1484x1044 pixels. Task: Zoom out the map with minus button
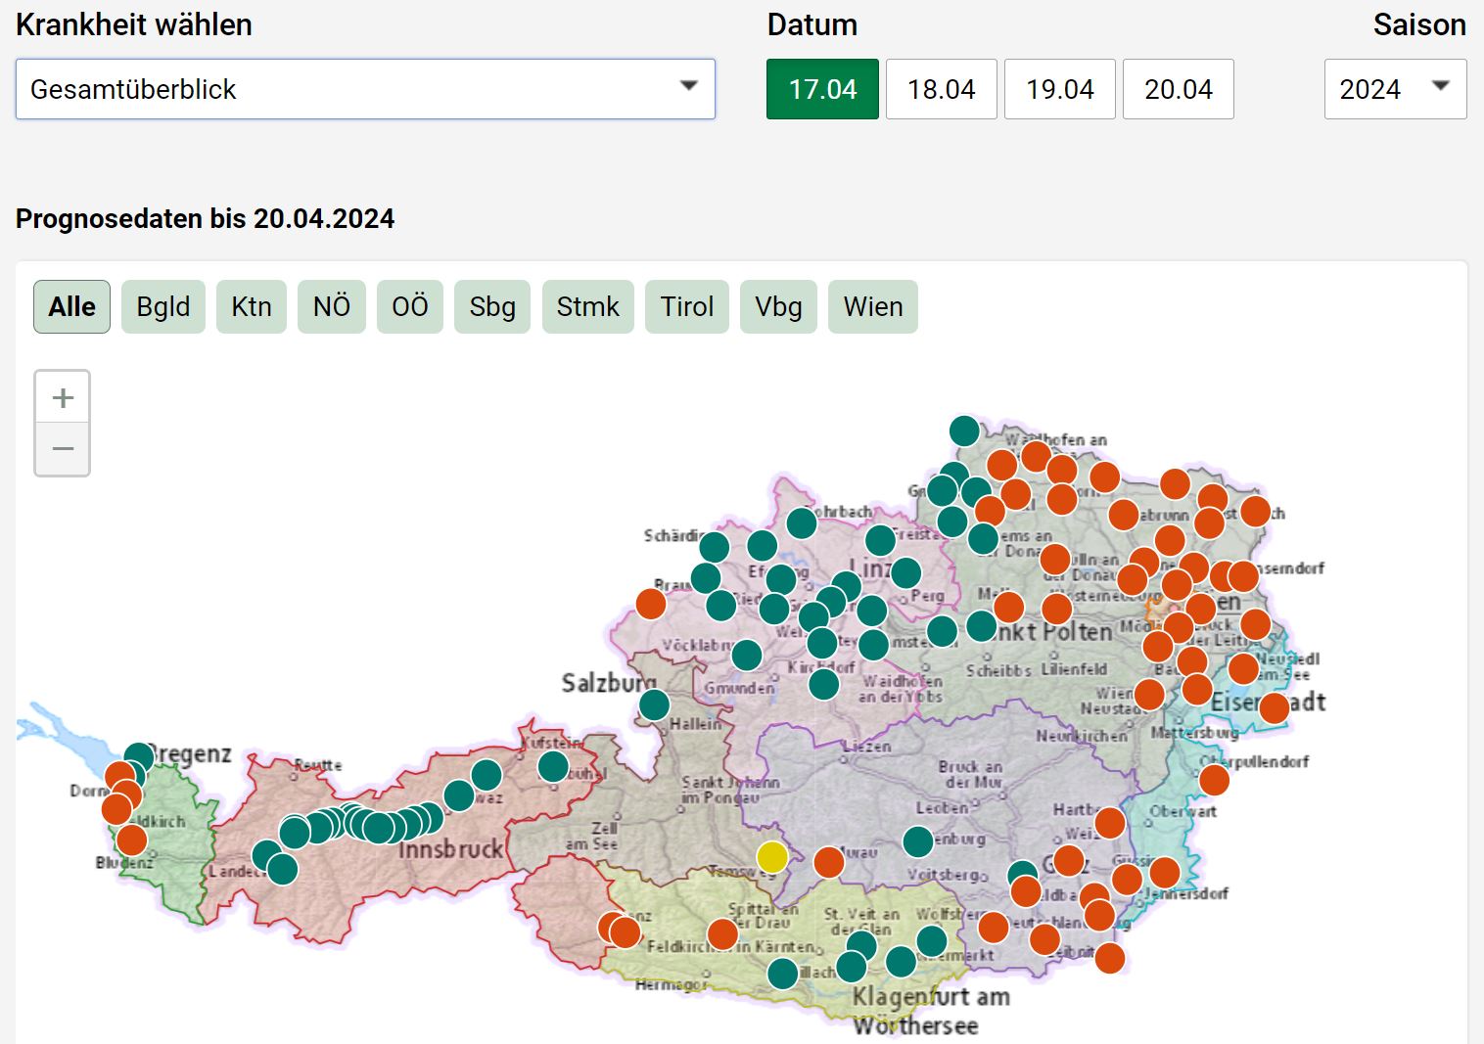click(63, 449)
